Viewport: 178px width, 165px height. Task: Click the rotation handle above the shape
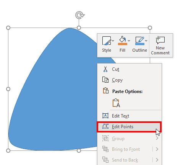pos(80,15)
